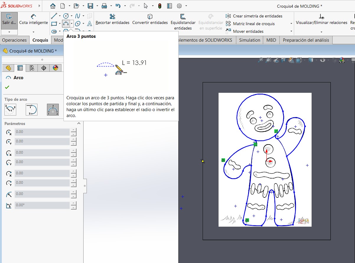Switch to the Operaciones tab
This screenshot has width=355, height=263.
(x=14, y=40)
